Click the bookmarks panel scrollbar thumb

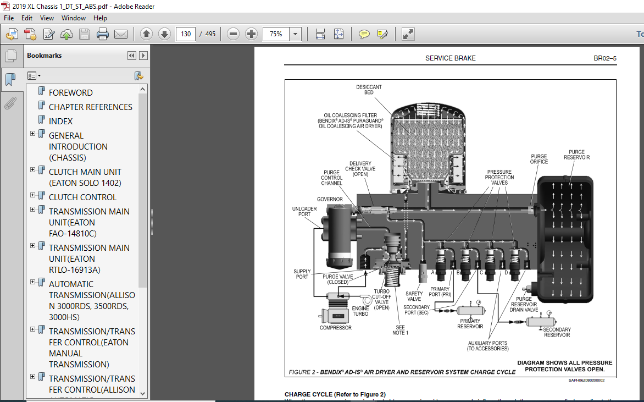tap(142, 191)
